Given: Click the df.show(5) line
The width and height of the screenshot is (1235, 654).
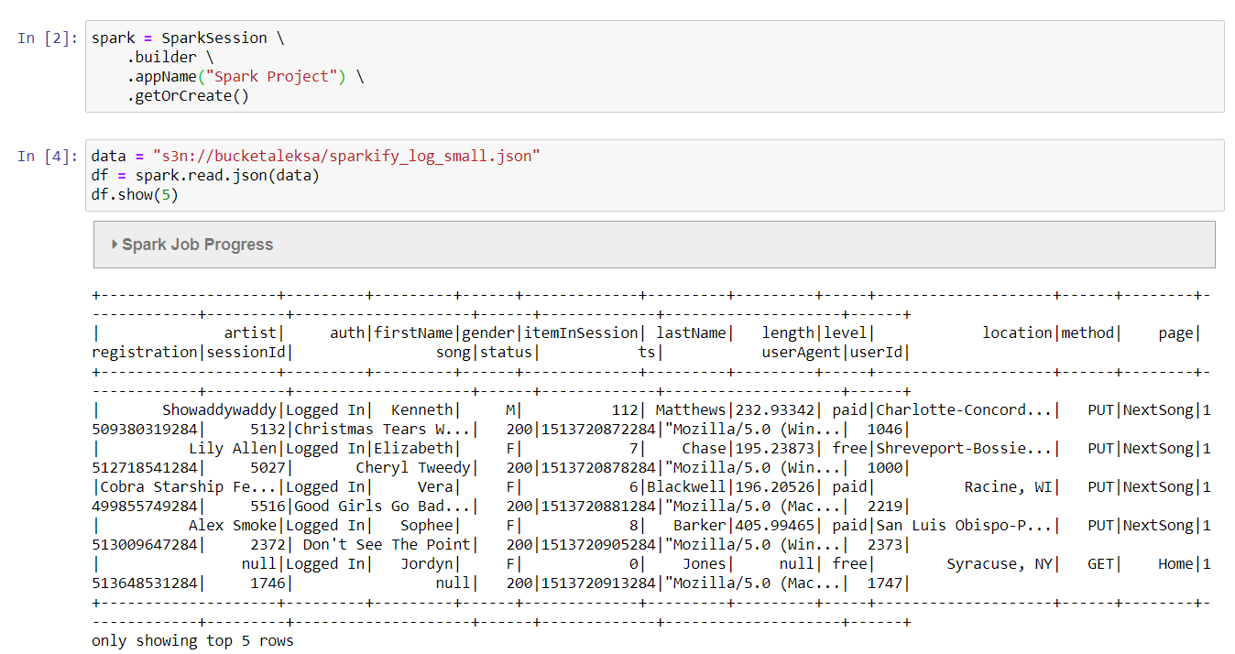Looking at the screenshot, I should (135, 195).
